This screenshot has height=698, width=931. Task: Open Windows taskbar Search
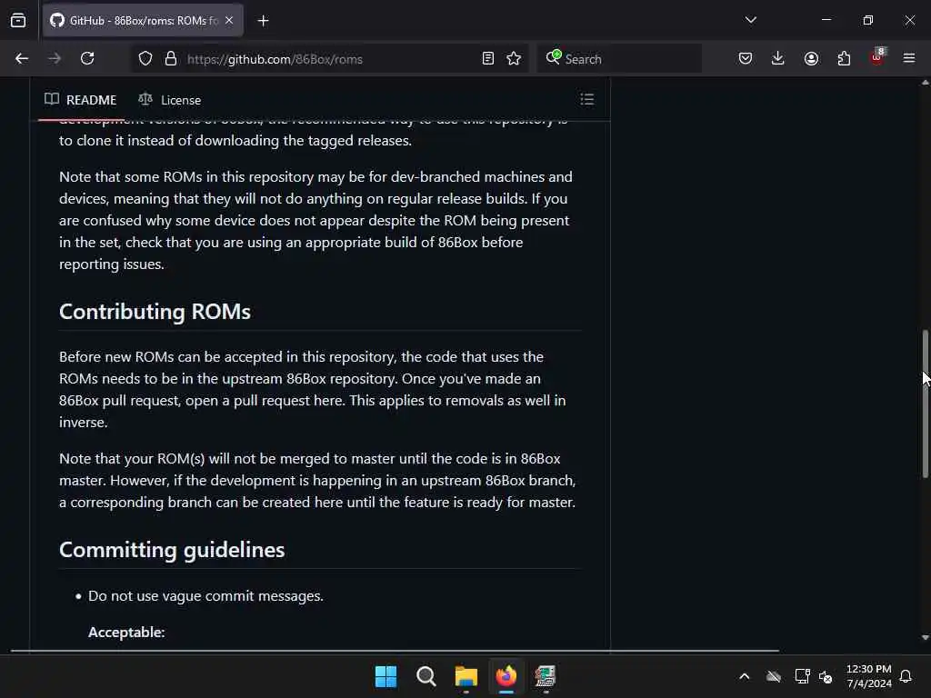(x=425, y=676)
